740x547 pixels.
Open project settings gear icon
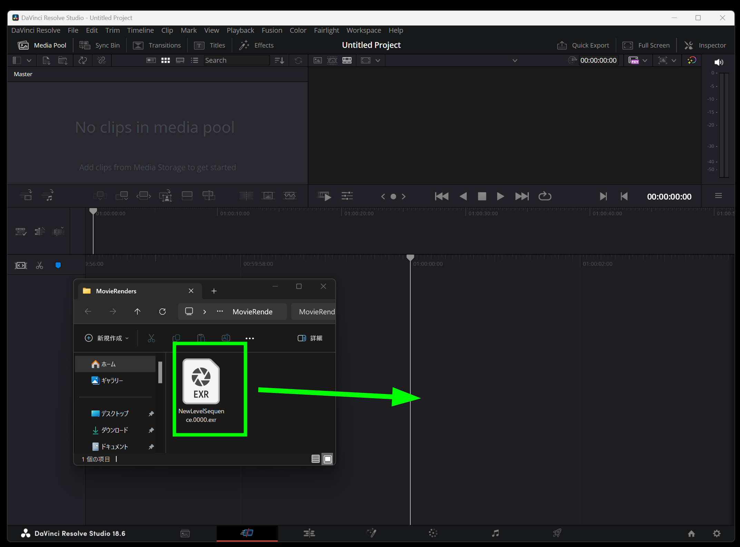pyautogui.click(x=717, y=533)
